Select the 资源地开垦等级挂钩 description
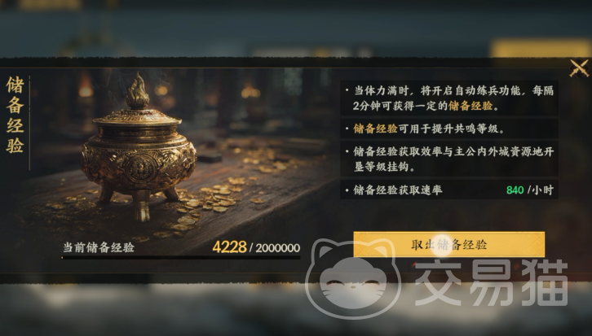The width and height of the screenshot is (592, 336). pos(449,159)
